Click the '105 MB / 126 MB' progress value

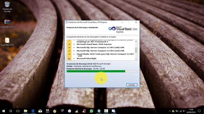pos(99,69)
